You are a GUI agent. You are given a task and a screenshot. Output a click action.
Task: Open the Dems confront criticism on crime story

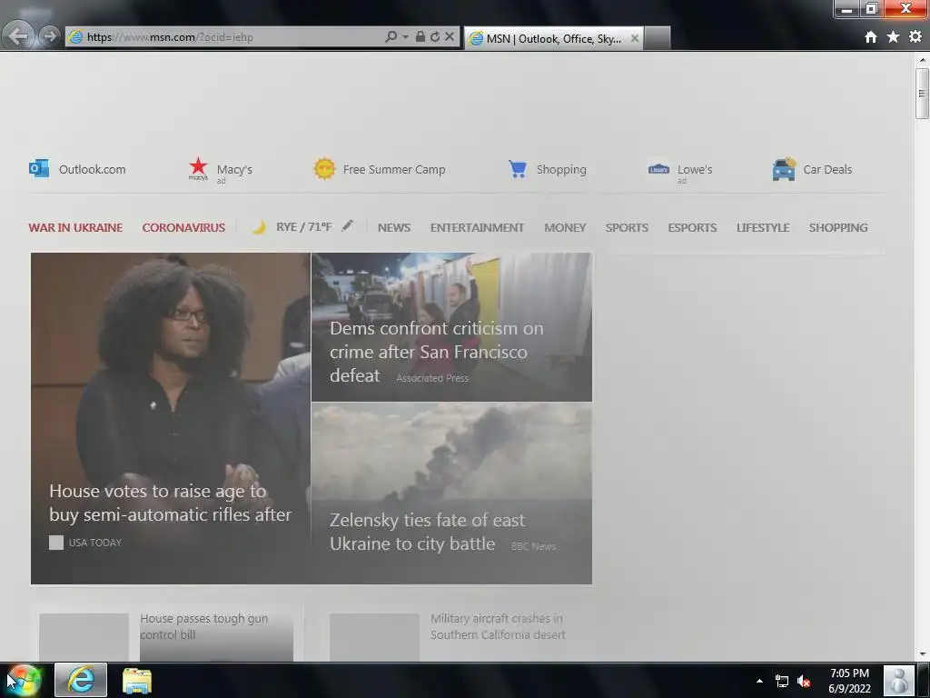[x=437, y=352]
